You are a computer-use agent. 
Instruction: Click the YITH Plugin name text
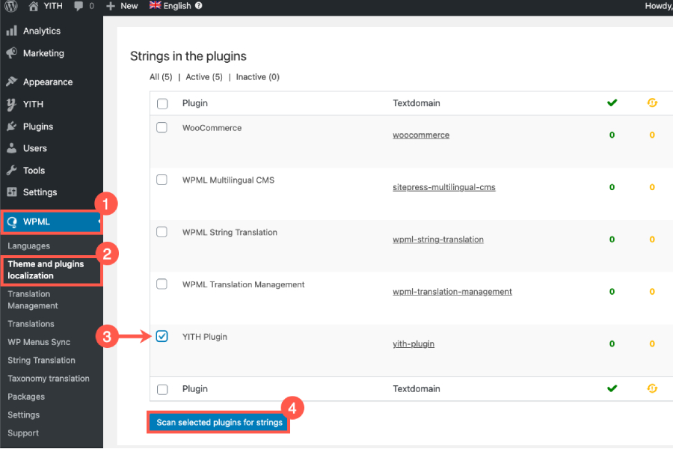[205, 337]
